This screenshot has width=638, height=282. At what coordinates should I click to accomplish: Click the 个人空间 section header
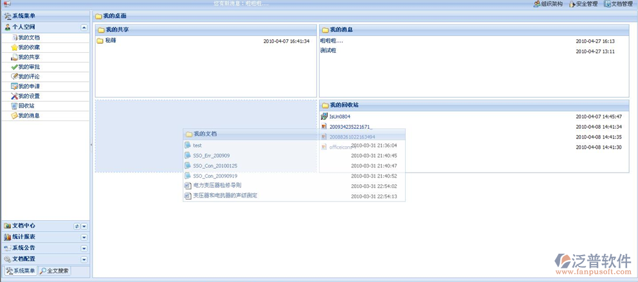click(x=45, y=27)
